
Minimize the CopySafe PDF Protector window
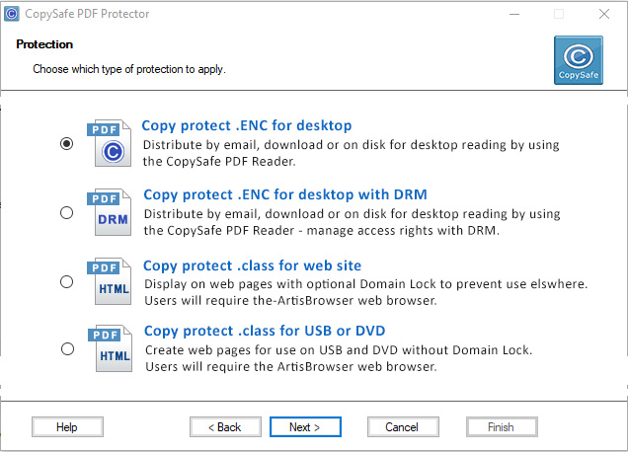point(514,14)
